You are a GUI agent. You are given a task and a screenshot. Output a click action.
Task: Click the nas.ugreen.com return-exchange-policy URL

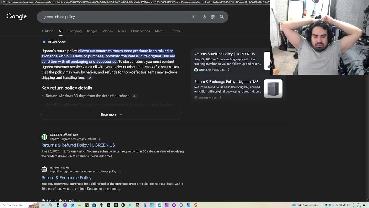point(83,172)
